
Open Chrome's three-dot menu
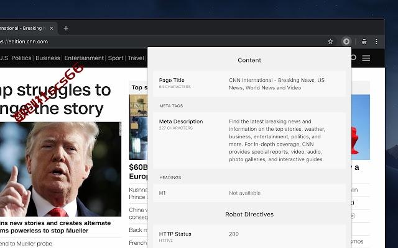tap(376, 42)
